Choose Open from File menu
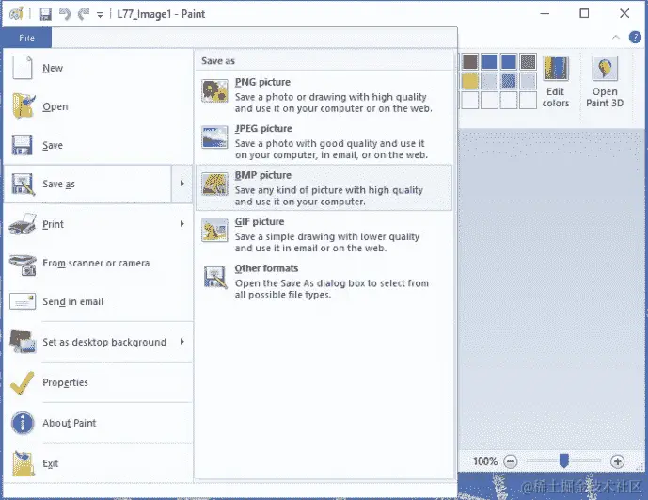 click(x=98, y=106)
